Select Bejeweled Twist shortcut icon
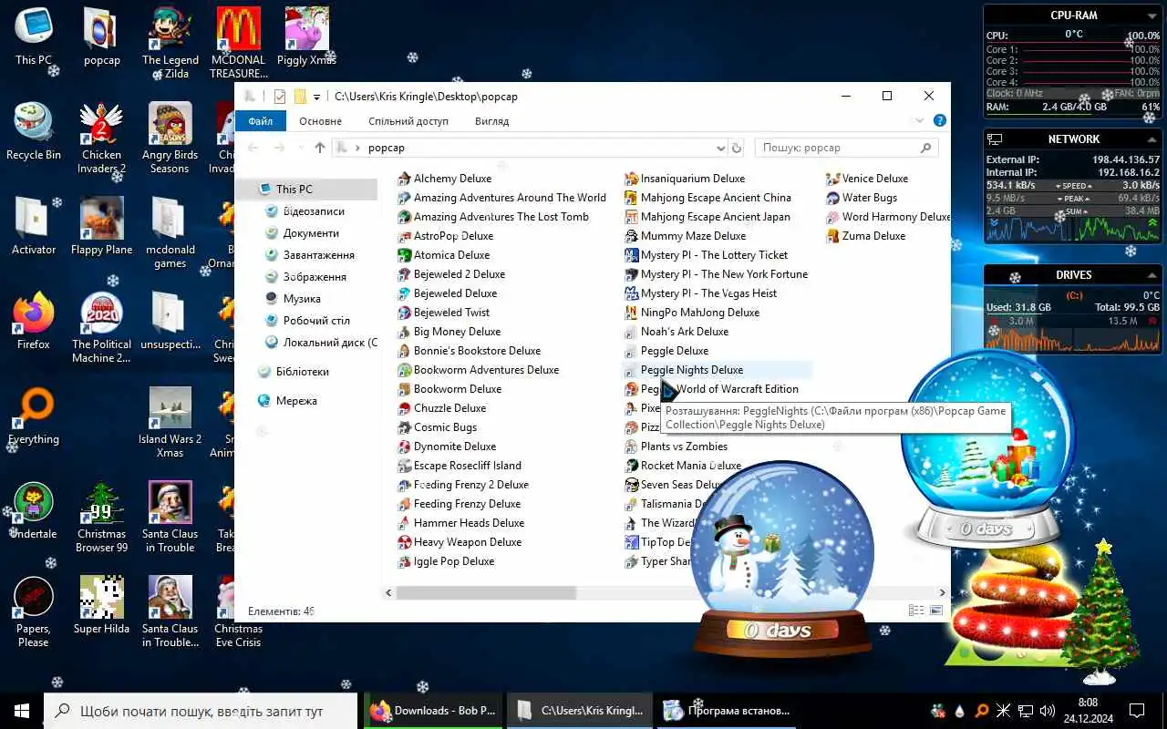 (405, 313)
